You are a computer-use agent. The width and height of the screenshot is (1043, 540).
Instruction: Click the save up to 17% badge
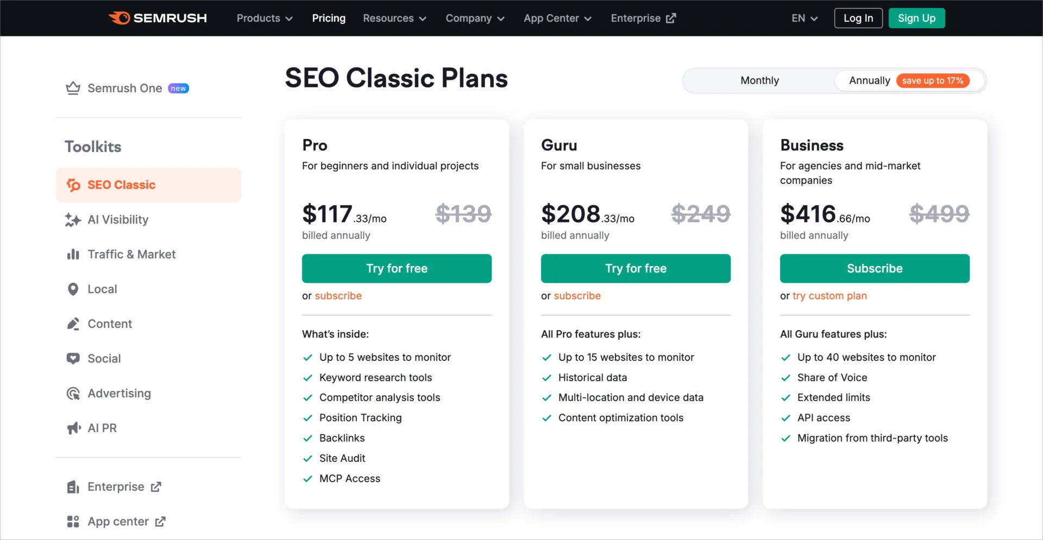pyautogui.click(x=933, y=80)
